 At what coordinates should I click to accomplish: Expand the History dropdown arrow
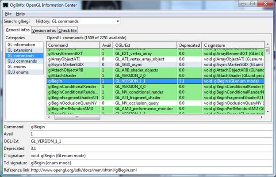point(118,21)
